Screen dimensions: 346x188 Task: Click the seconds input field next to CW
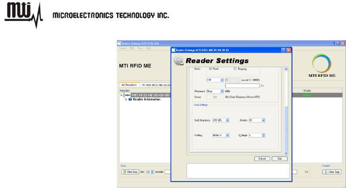(233, 80)
